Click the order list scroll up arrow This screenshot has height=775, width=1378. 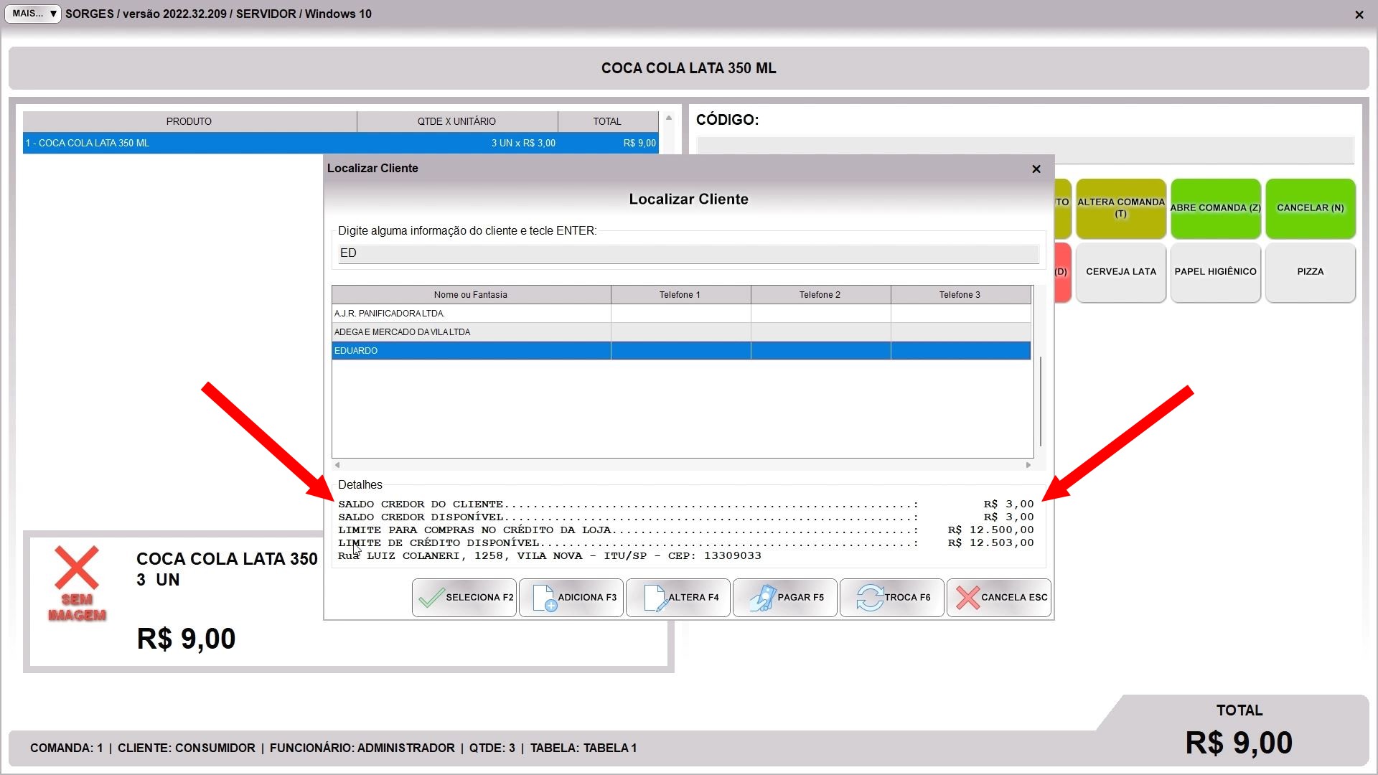click(x=669, y=118)
